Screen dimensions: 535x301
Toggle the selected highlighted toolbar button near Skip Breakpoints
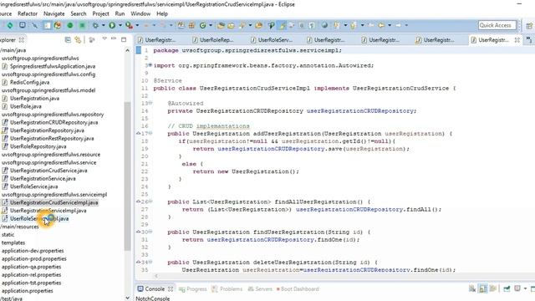(47, 25)
